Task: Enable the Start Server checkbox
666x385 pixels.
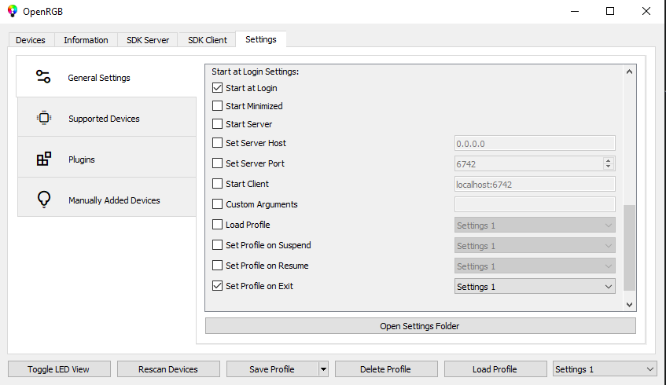Action: (x=217, y=123)
